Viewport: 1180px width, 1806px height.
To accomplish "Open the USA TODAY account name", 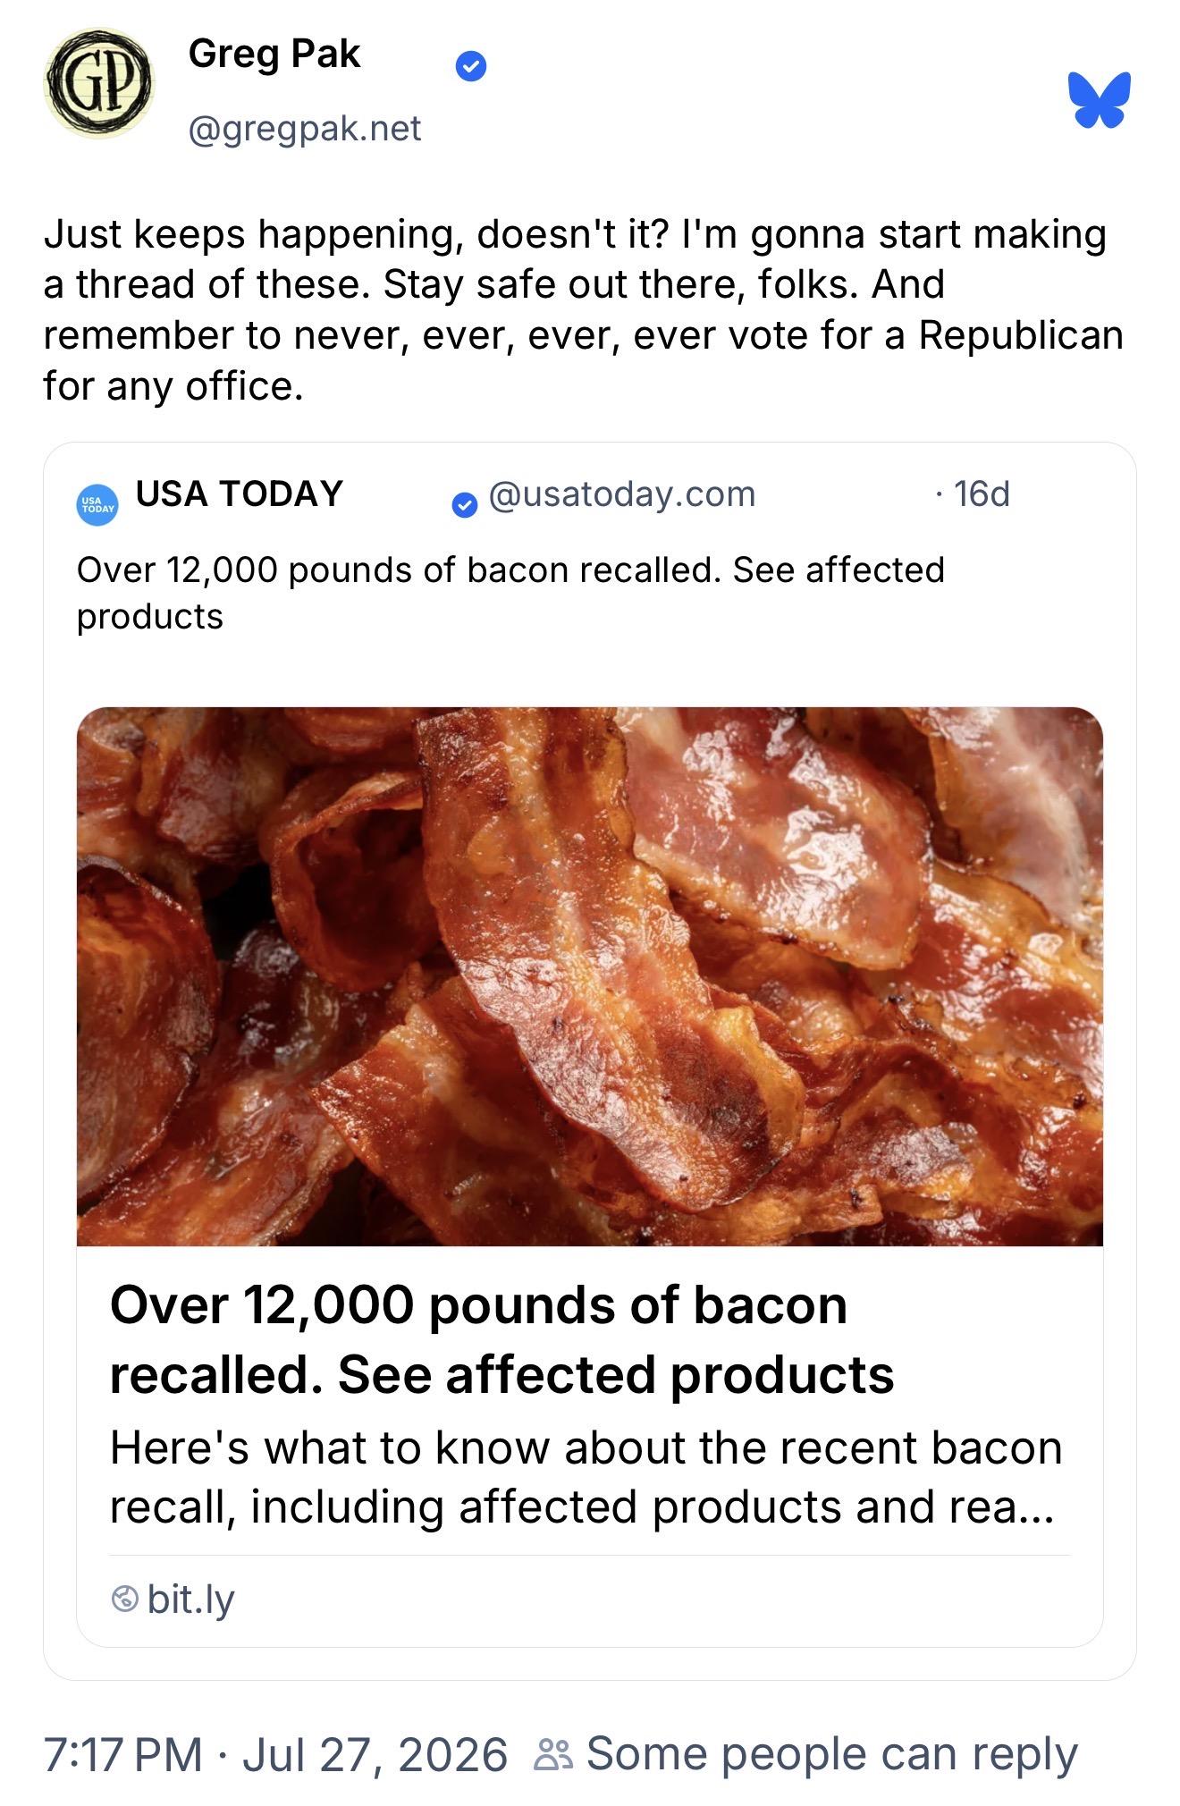I will tap(240, 494).
